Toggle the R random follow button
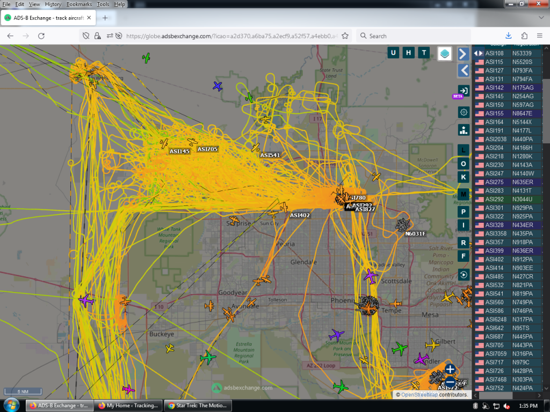 [464, 242]
